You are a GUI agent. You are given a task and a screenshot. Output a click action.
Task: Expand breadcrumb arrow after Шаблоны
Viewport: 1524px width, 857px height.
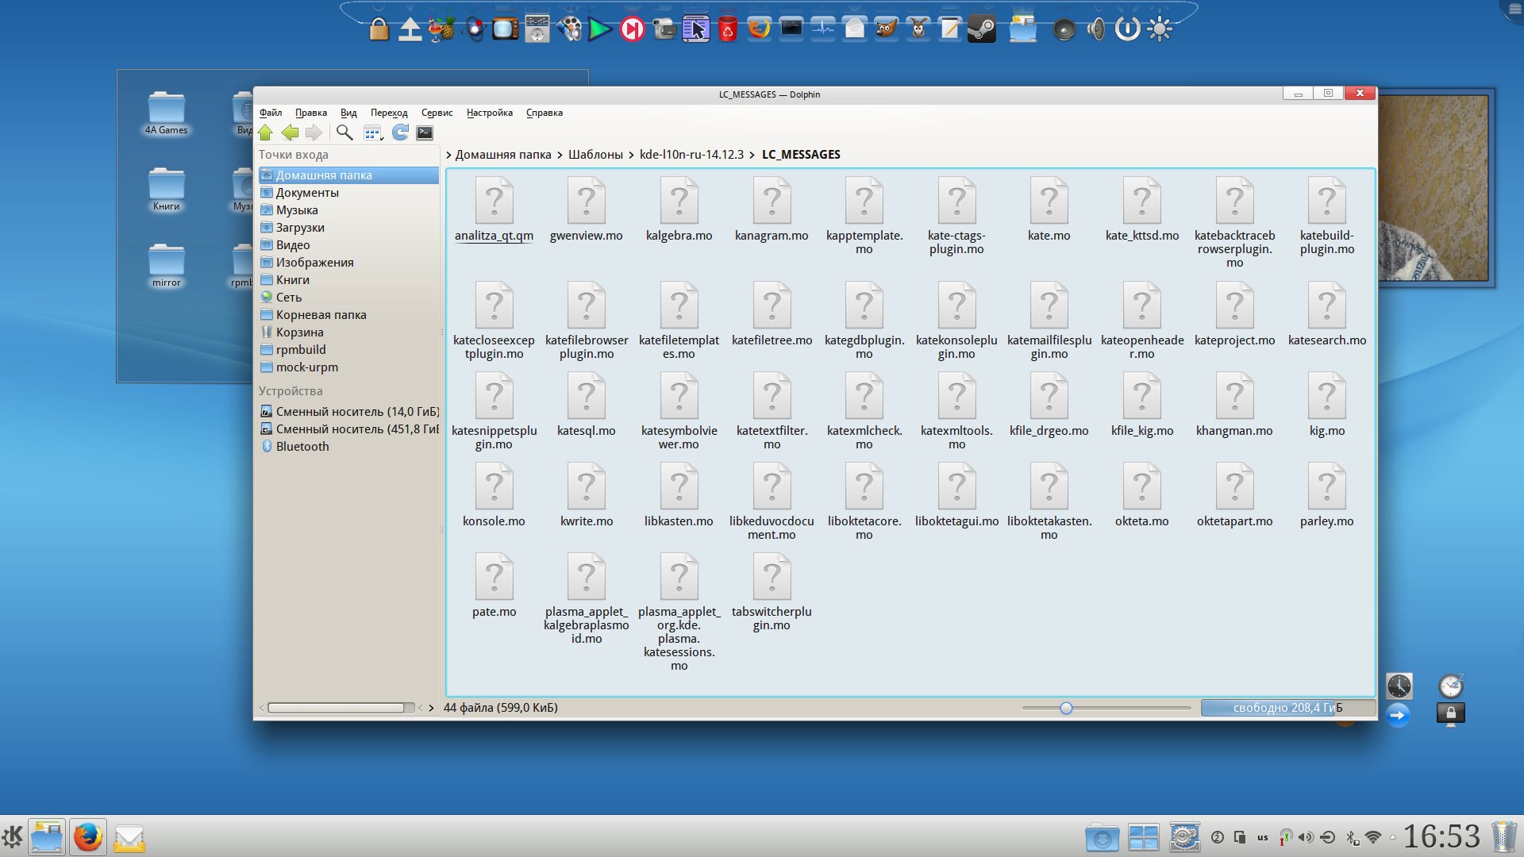point(631,155)
